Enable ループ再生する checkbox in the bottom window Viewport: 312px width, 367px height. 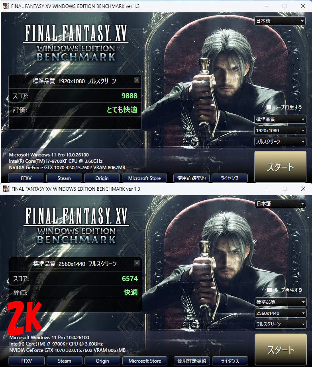coord(269,290)
